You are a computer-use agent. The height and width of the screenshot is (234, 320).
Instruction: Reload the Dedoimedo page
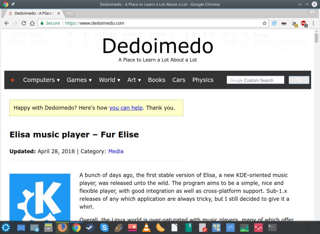pyautogui.click(x=24, y=23)
